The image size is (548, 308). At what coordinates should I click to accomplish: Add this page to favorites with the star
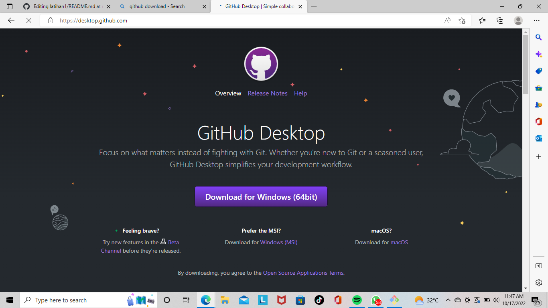462,20
